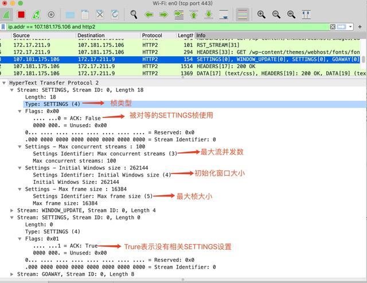Find a packet with magnifier icon
Viewport: 367px width, 283px height.
pyautogui.click(x=134, y=14)
